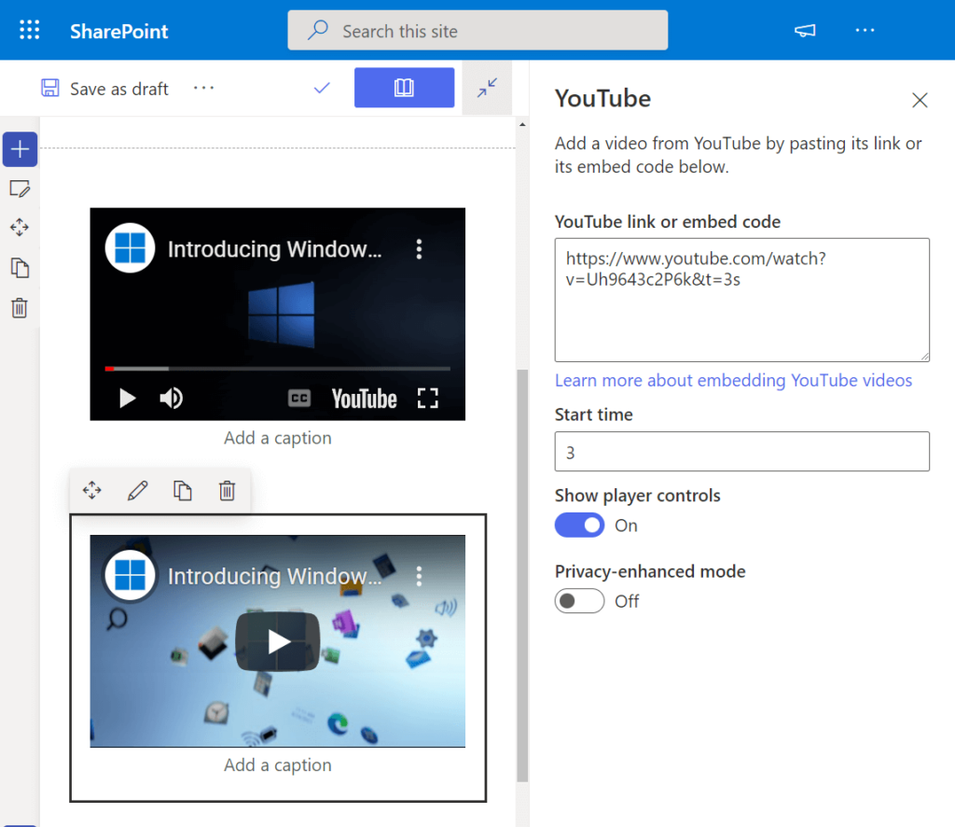
Task: Play the second video with the center play button
Action: coord(278,641)
